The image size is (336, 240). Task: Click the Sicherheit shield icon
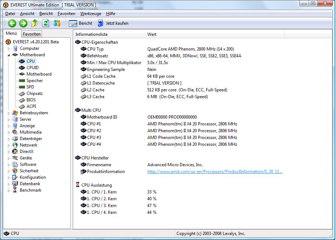pos(15,171)
